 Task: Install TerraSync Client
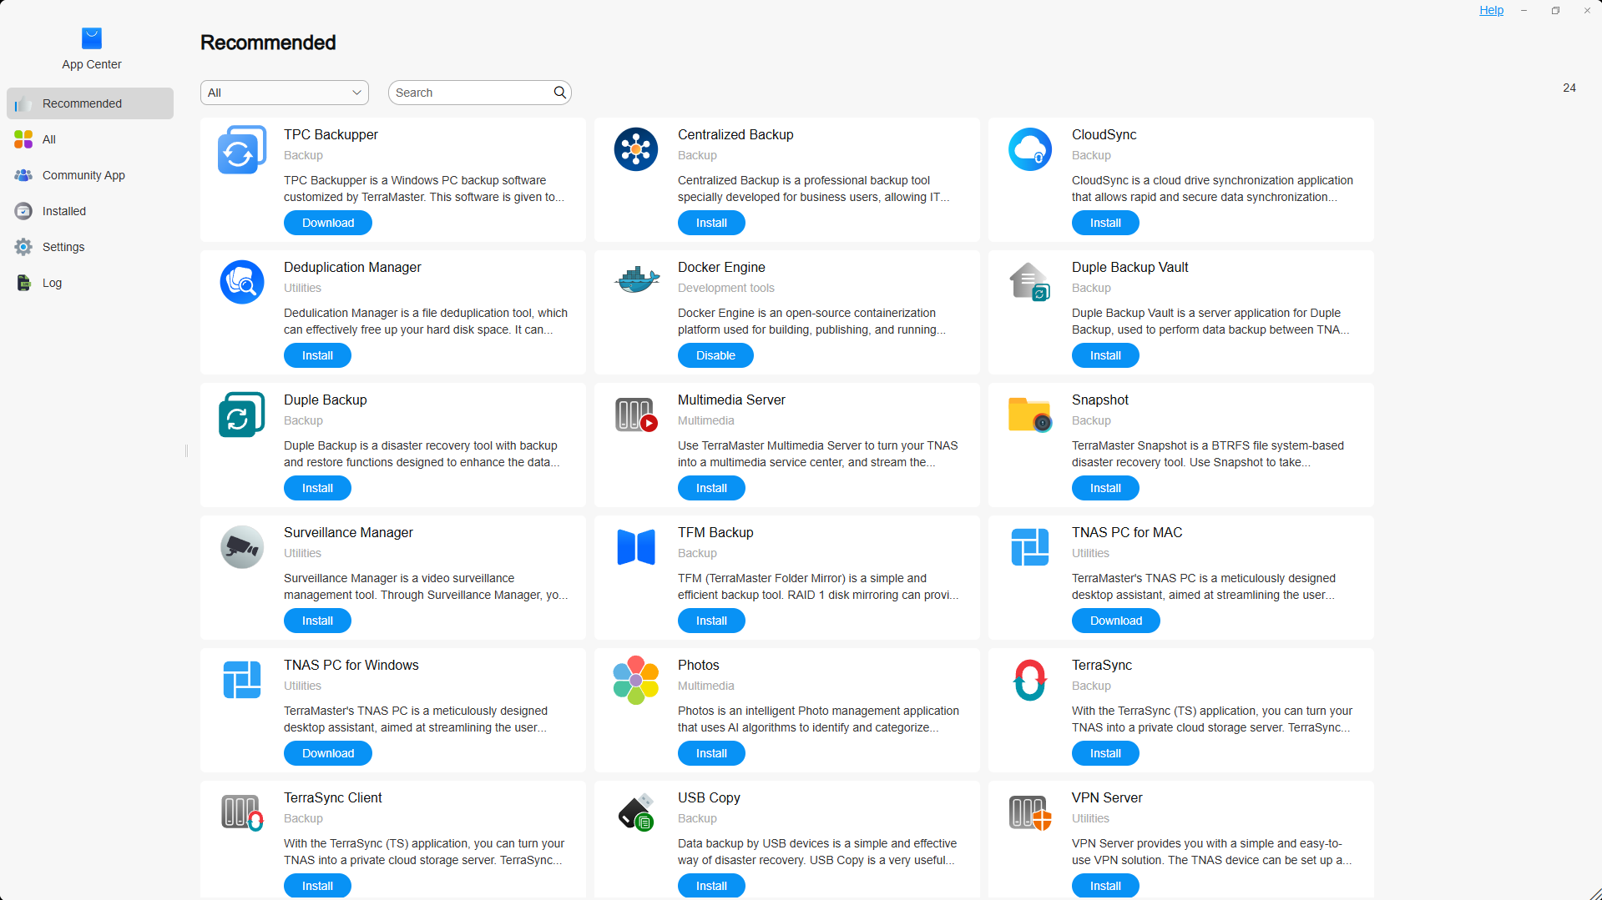tap(317, 886)
